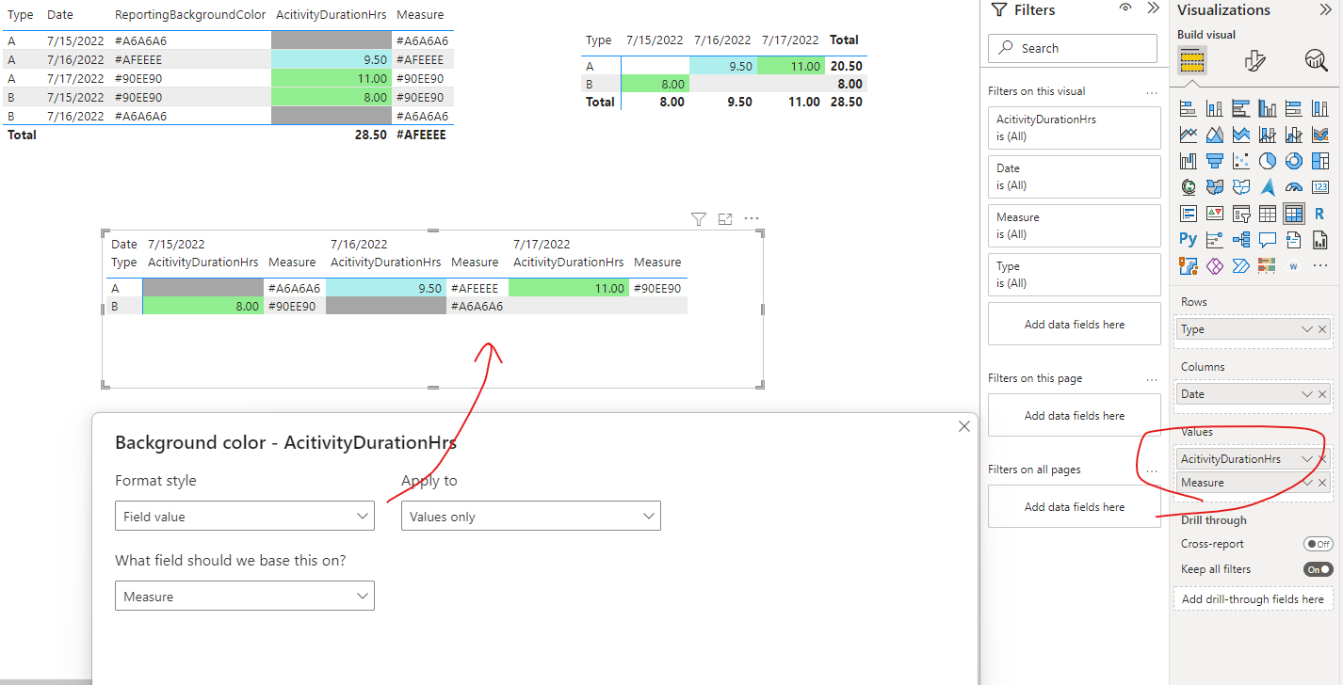Click the matrix visual filter icon
This screenshot has height=685, width=1343.
coord(698,219)
